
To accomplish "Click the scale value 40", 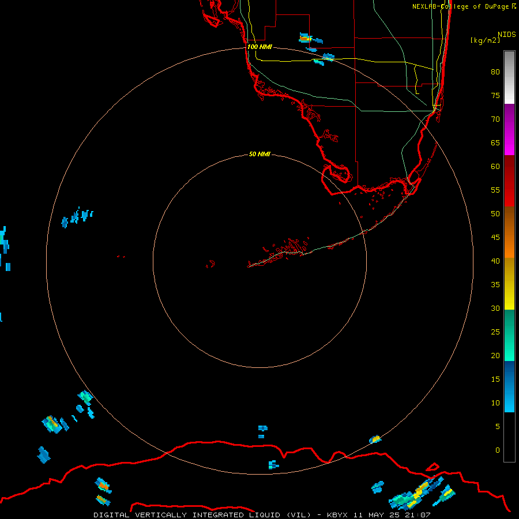I will tap(495, 261).
